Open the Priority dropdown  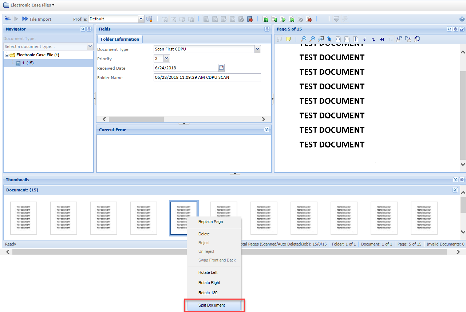click(x=167, y=58)
